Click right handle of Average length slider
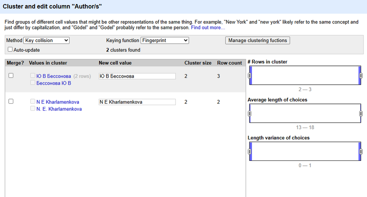 (x=361, y=113)
